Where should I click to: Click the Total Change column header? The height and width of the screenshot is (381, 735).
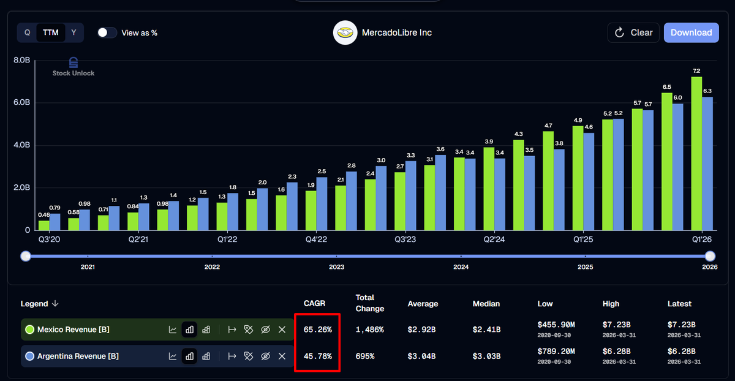(370, 303)
